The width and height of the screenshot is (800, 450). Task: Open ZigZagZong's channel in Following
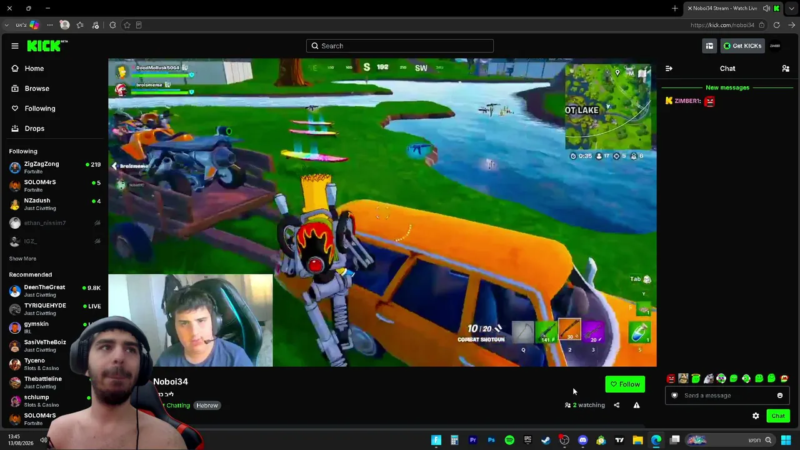point(54,167)
